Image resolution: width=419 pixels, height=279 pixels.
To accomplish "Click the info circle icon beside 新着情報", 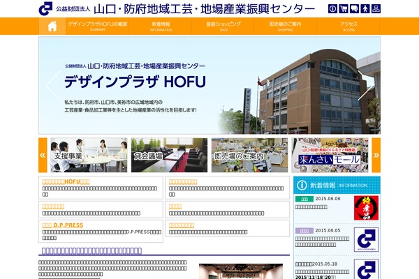I will point(302,185).
